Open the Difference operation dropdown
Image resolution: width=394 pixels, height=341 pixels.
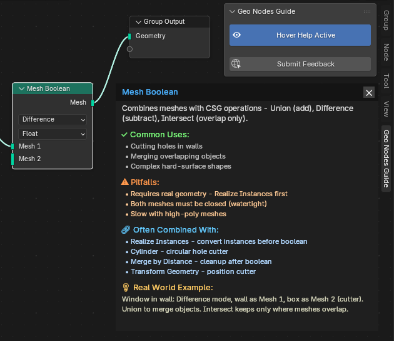tap(53, 119)
